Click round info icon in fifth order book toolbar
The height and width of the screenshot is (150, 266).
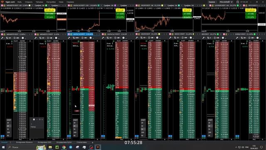157,38
